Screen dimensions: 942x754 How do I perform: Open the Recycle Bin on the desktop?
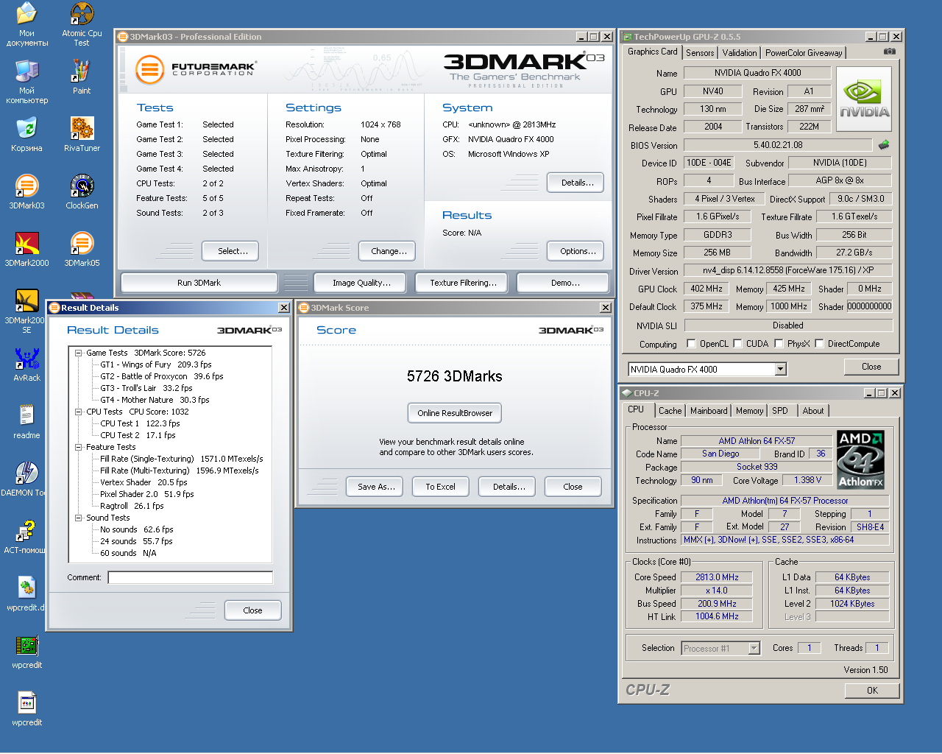(26, 134)
